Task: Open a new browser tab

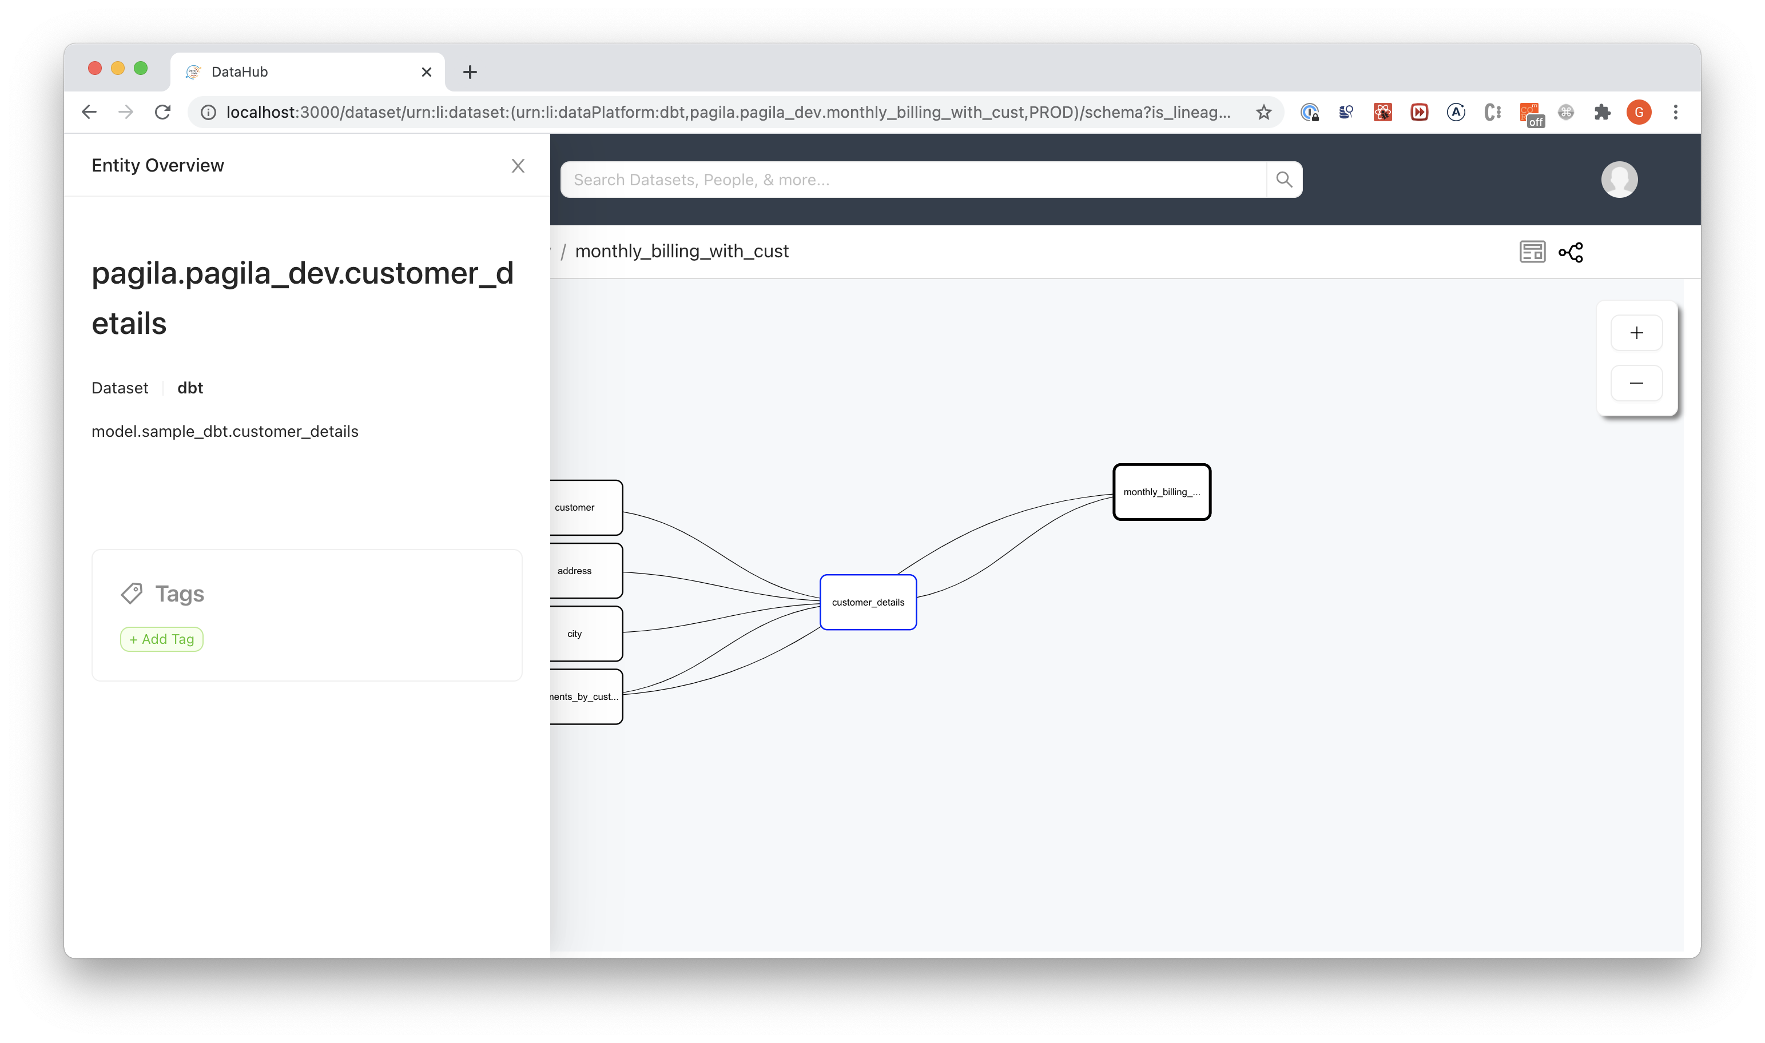Action: pyautogui.click(x=470, y=71)
